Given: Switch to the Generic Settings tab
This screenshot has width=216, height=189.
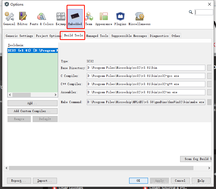Looking at the screenshot, I should pos(19,36).
